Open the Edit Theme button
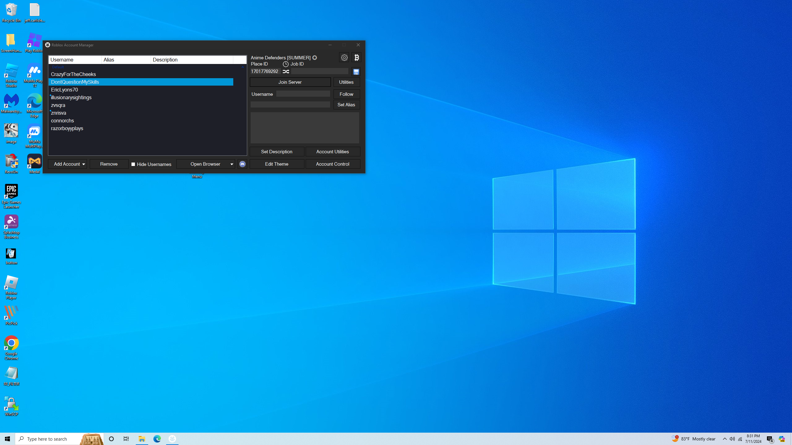Viewport: 792px width, 445px height. coord(277,164)
